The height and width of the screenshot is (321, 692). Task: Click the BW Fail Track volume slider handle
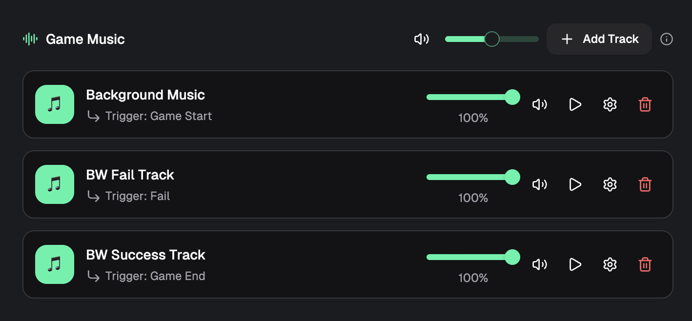coord(512,177)
